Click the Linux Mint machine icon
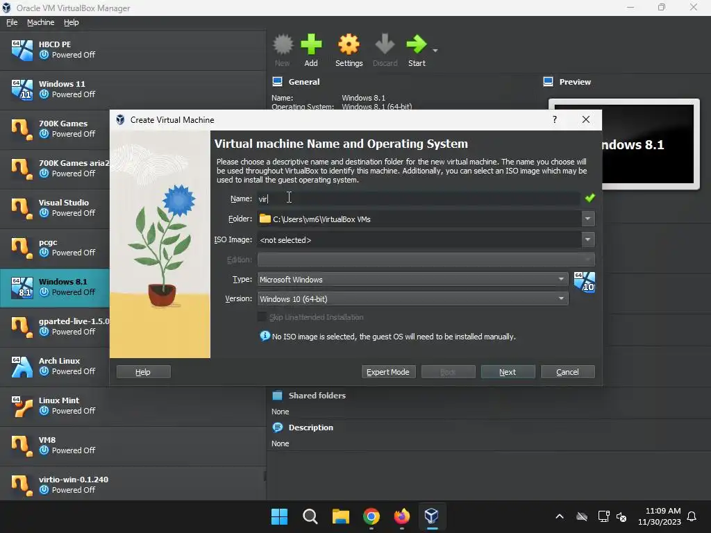The height and width of the screenshot is (533, 711). tap(22, 406)
